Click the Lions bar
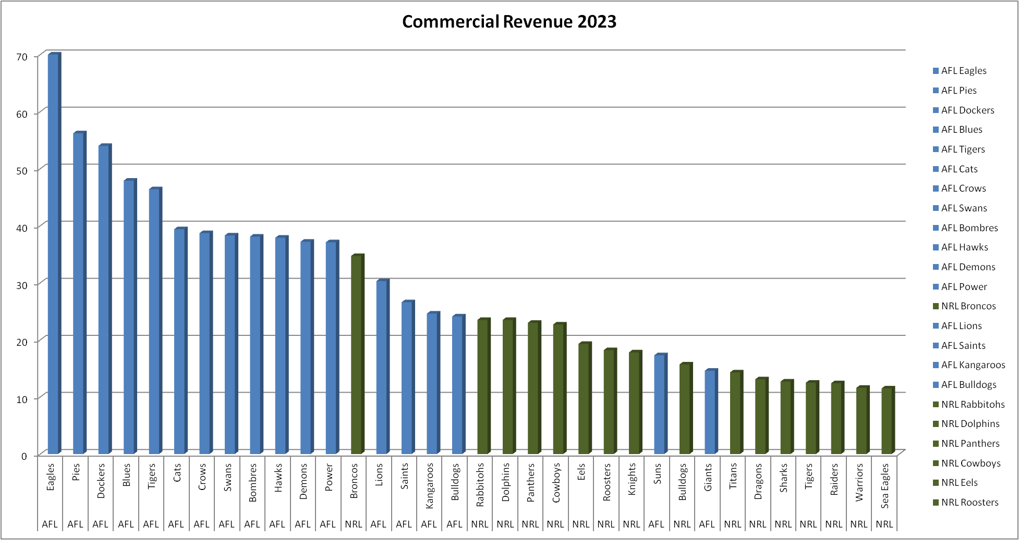 tap(383, 367)
